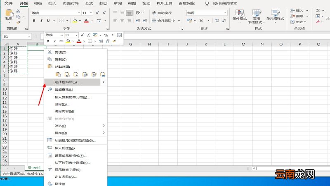Click the ribbon orientation (text angle) icon

pos(138,13)
